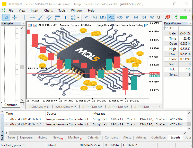The height and width of the screenshot is (148, 193).
Task: Sort log by Time column header
Action: tap(25, 114)
